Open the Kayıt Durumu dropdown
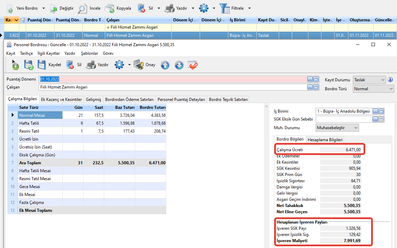This screenshot has height=248, width=397. [x=382, y=80]
